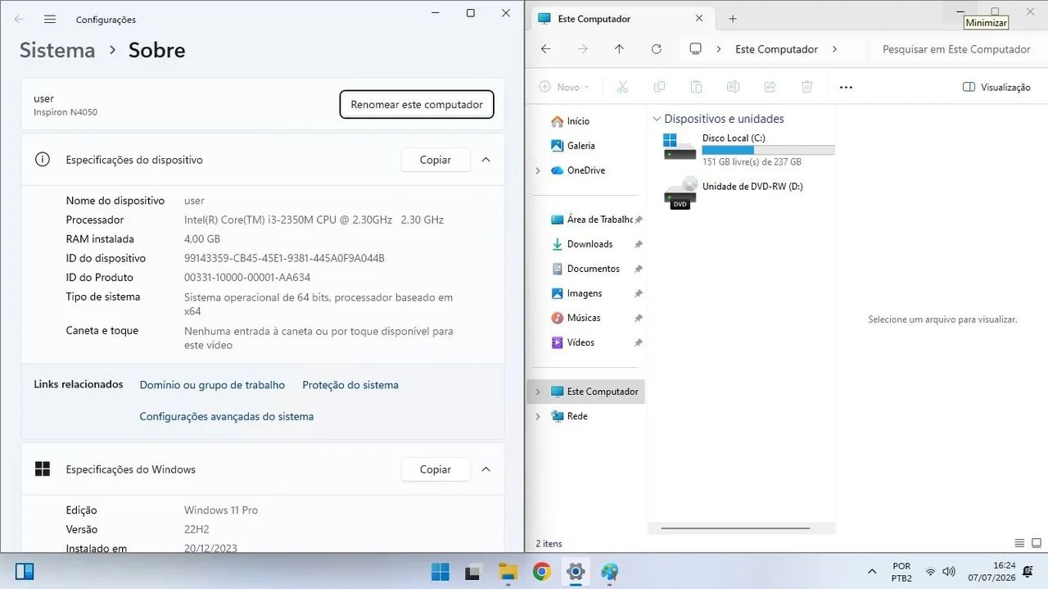Click the Rename icon in Explorer toolbar
1048x589 pixels.
coord(733,87)
